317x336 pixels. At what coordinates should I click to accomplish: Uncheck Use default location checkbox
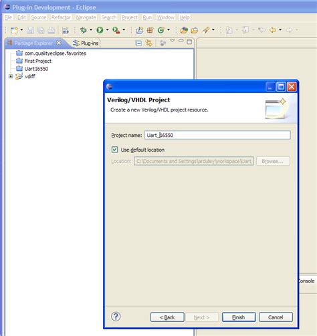click(114, 150)
